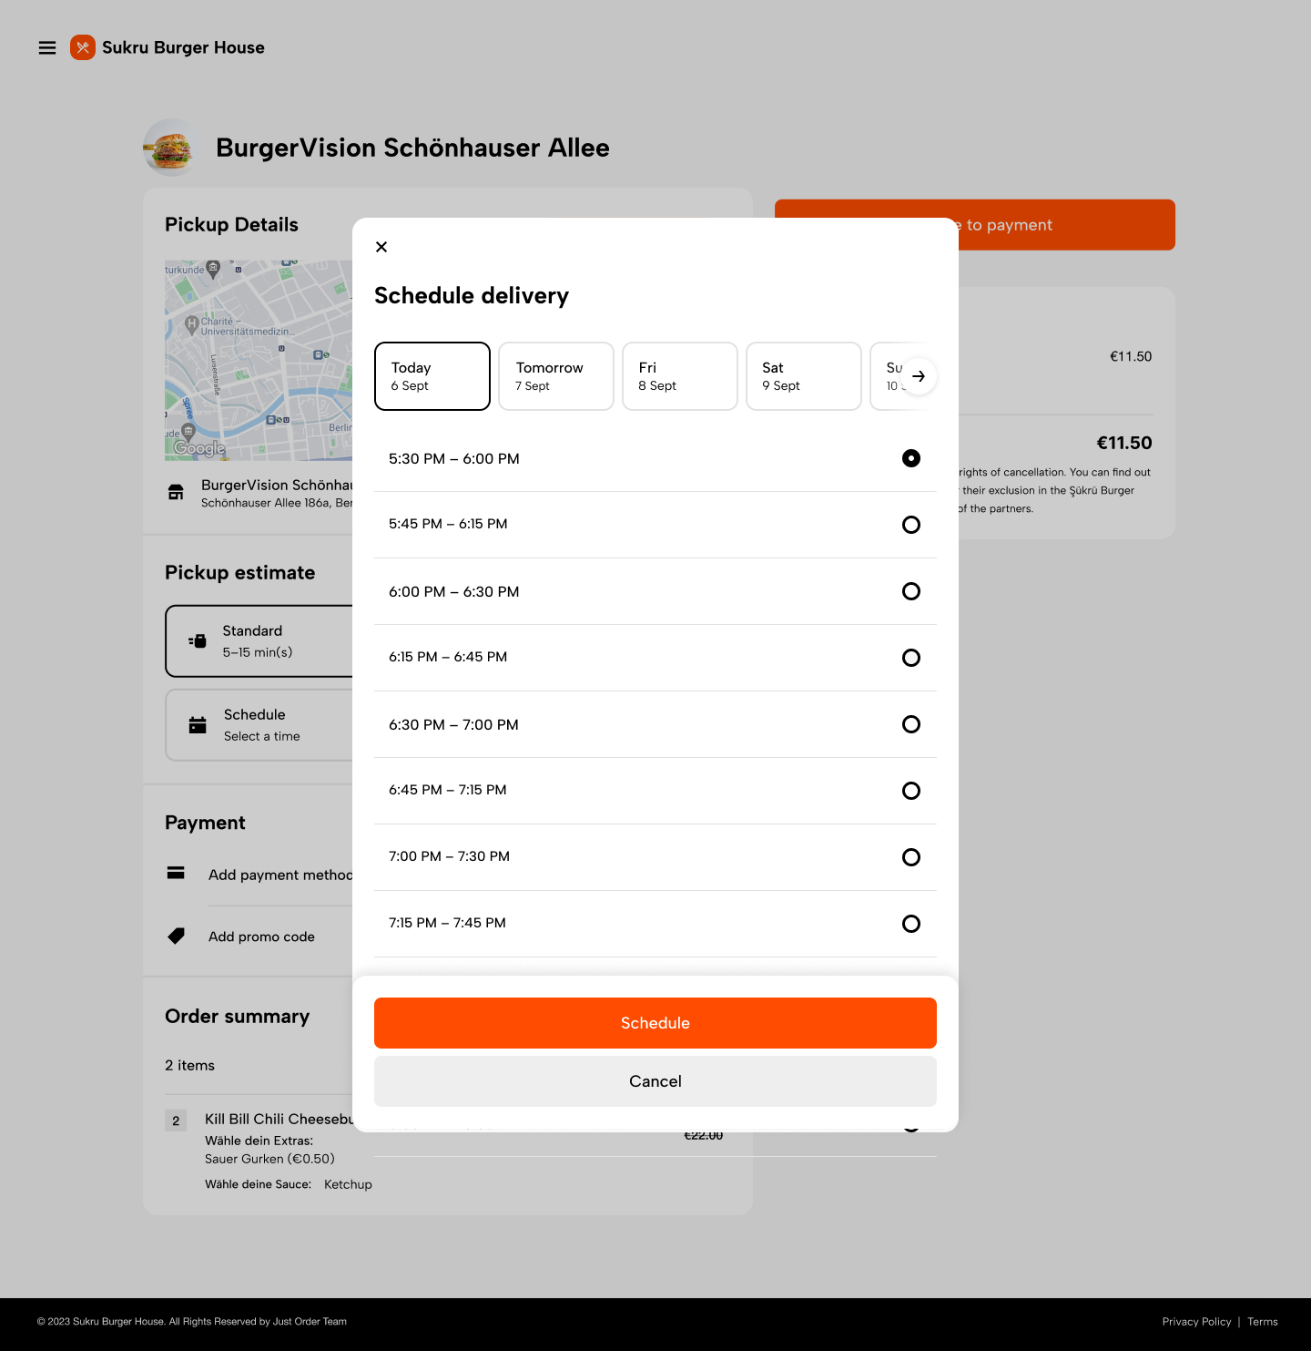The width and height of the screenshot is (1311, 1351).
Task: Choose the Sat 9 Sept date tab
Action: click(x=803, y=376)
